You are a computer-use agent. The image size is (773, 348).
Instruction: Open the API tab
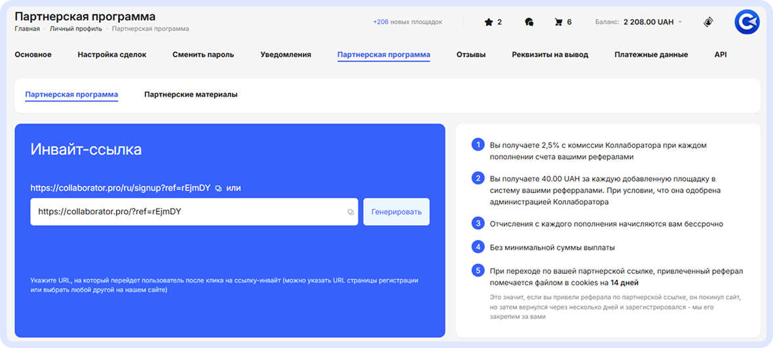721,55
